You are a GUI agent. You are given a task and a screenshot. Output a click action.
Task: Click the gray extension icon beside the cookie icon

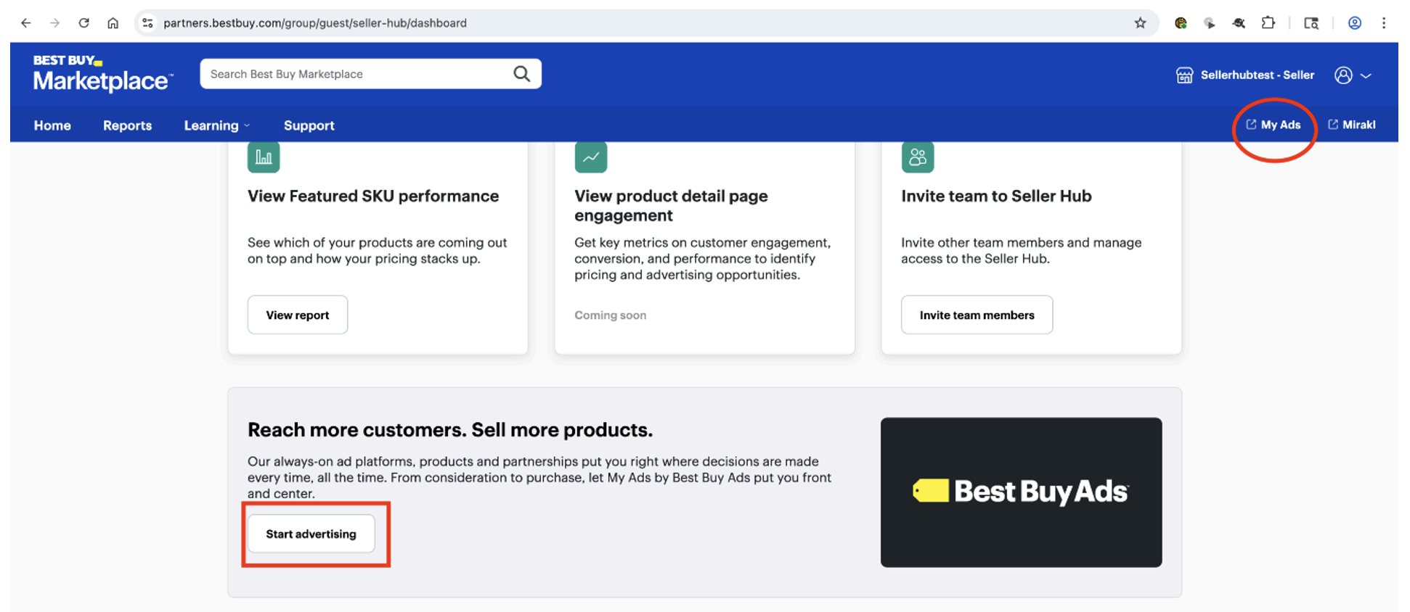tap(1210, 23)
